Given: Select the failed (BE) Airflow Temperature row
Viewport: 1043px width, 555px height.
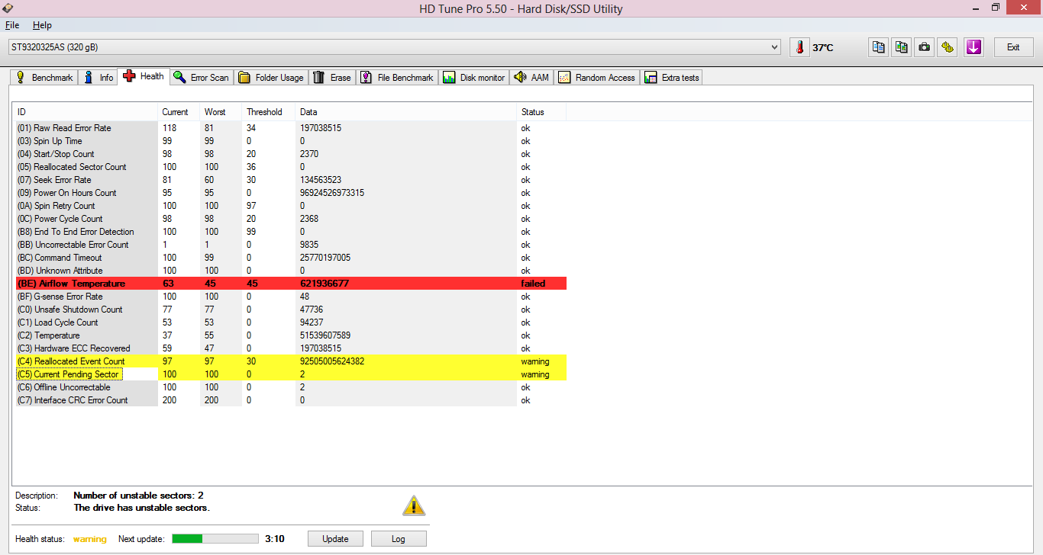Looking at the screenshot, I should 291,284.
